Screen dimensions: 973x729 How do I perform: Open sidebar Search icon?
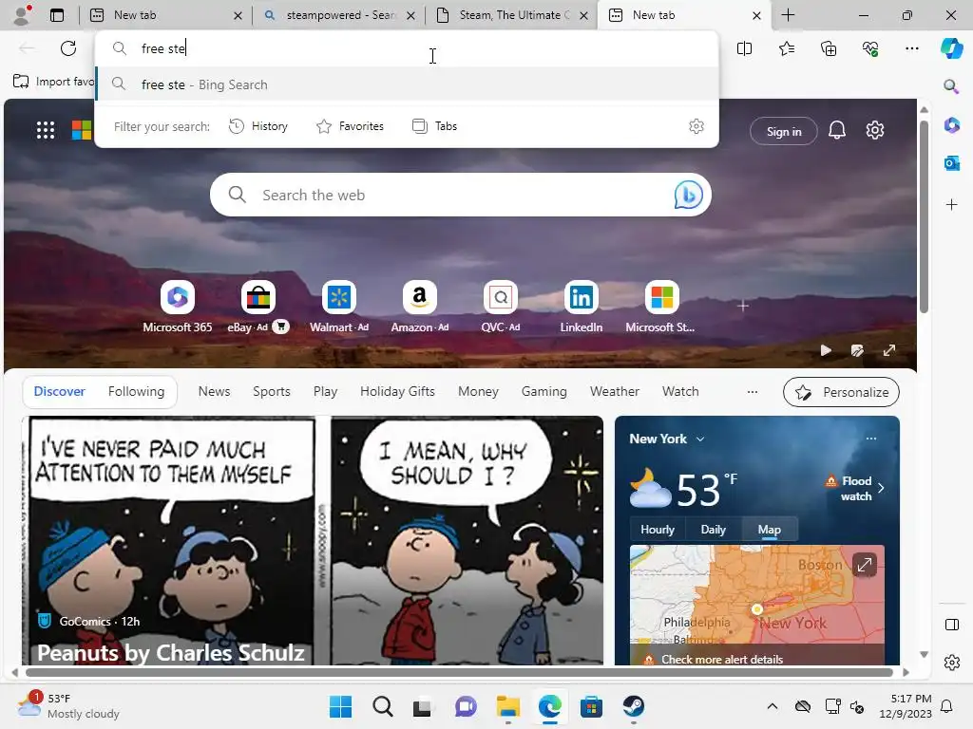pyautogui.click(x=951, y=86)
